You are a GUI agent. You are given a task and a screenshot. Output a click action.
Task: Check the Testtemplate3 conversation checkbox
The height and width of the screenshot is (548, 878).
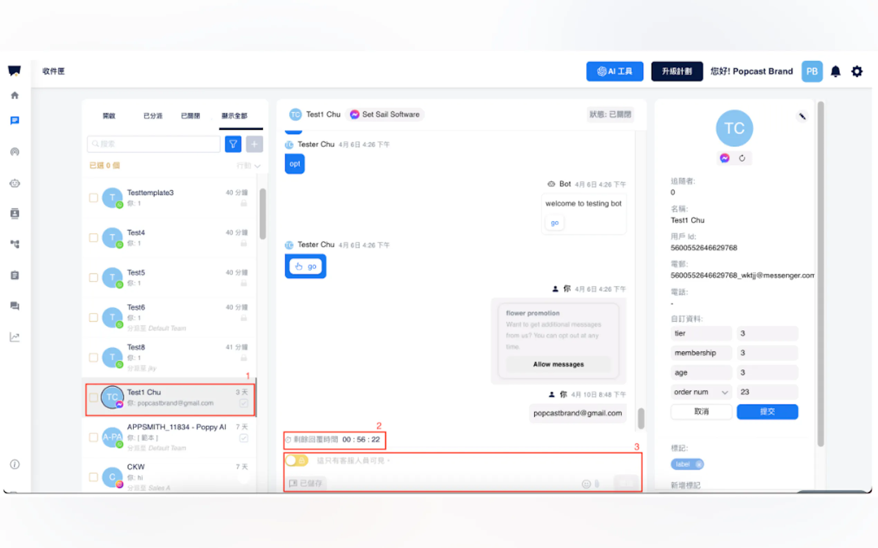94,197
